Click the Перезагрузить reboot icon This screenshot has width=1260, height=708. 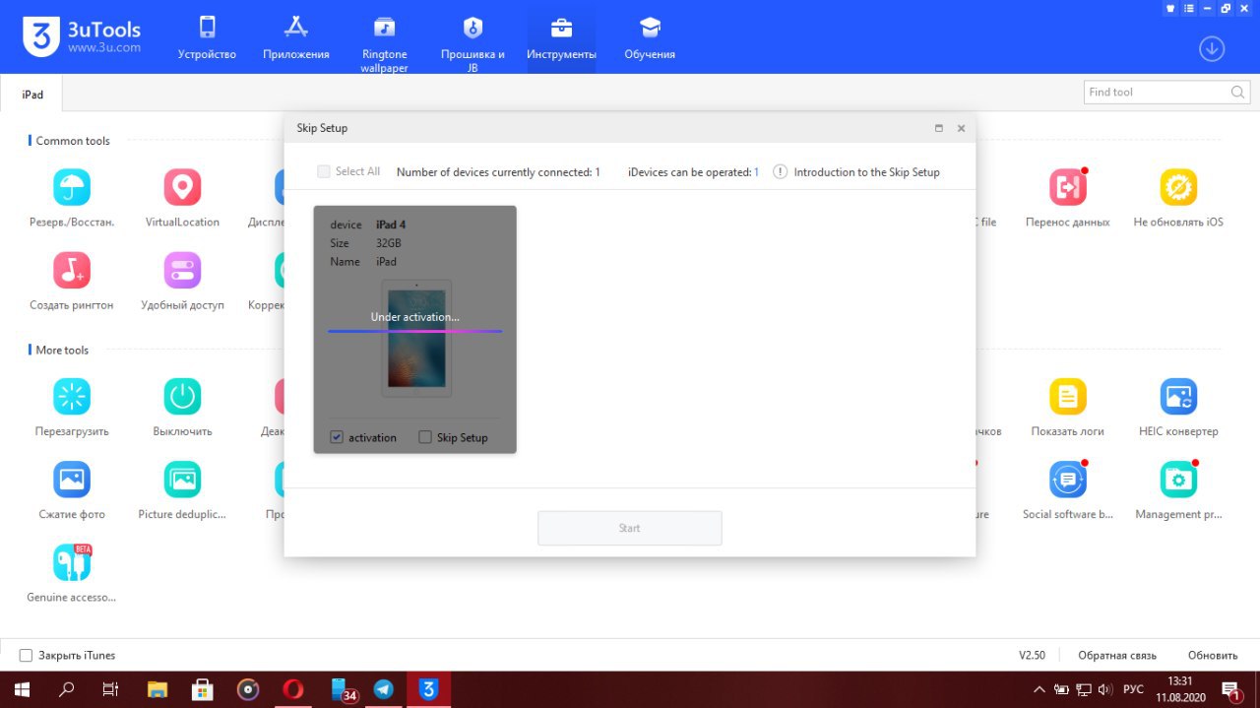click(72, 396)
